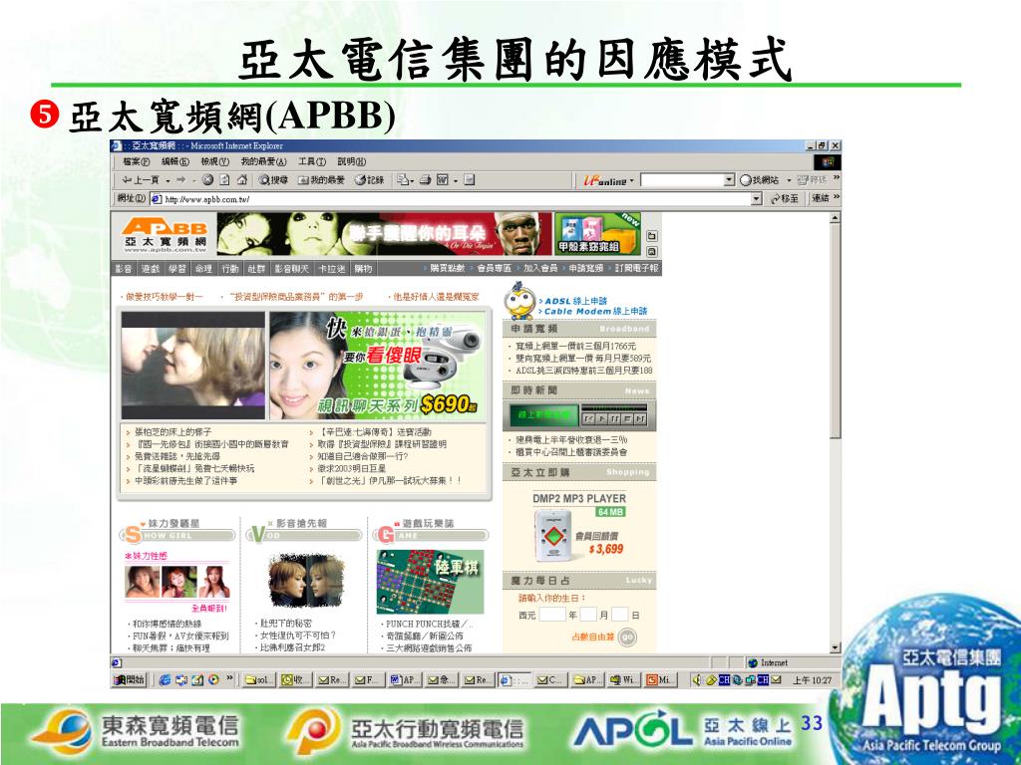Image resolution: width=1021 pixels, height=765 pixels.
Task: Open the 檢視(V) View menu
Action: pyautogui.click(x=215, y=162)
